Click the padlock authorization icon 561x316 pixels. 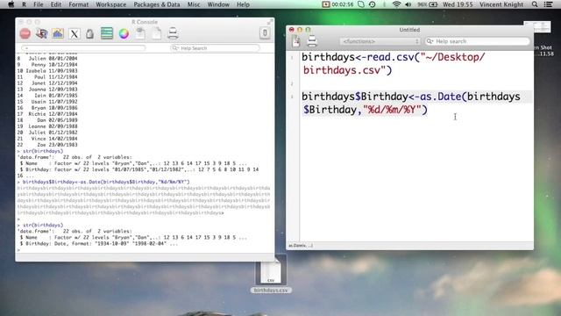89,33
